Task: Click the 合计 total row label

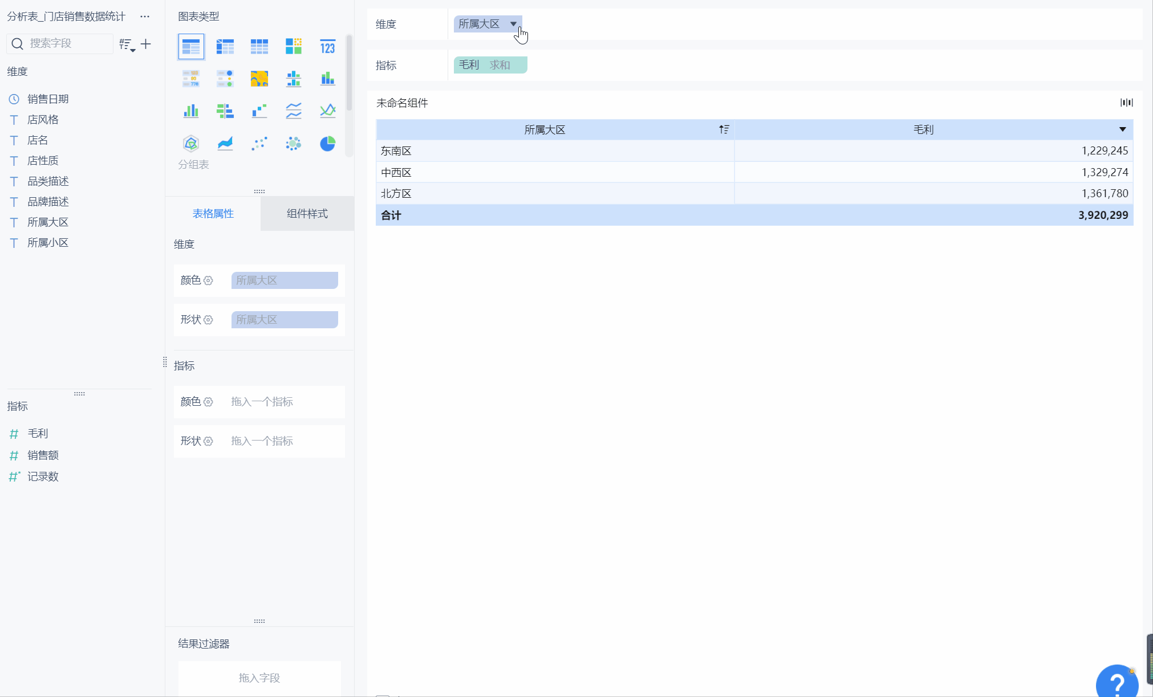Action: [x=391, y=215]
